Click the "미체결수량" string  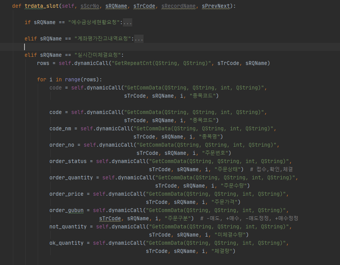pyautogui.click(x=230, y=235)
